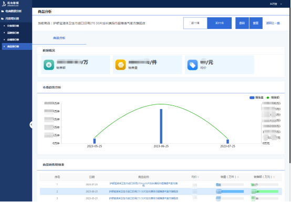Click the green 销售额 sales amount icon
The image size is (291, 202).
(49, 65)
